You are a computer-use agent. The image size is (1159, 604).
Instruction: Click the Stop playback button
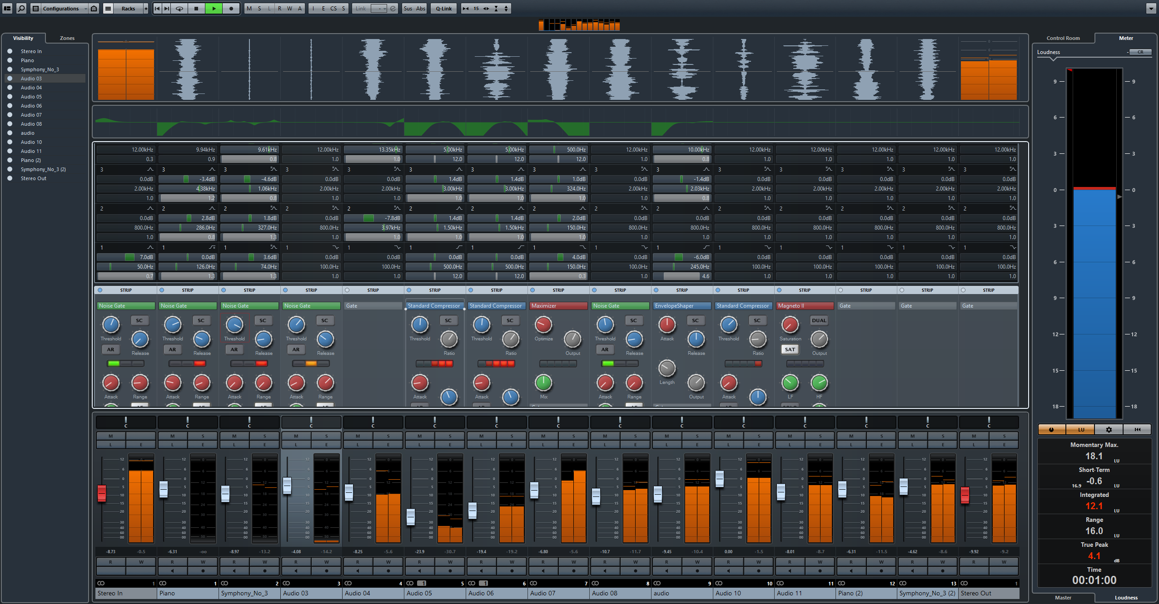(197, 9)
